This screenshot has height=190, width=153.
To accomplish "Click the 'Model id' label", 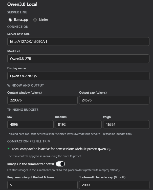I will [13, 51].
